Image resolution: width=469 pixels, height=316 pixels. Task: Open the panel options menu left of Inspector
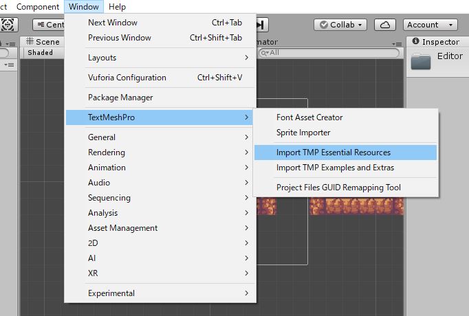pyautogui.click(x=397, y=44)
